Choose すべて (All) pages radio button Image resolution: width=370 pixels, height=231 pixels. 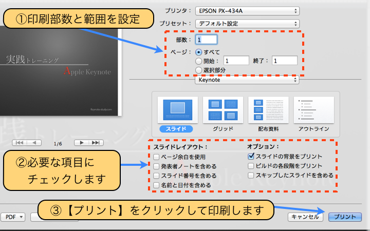[x=199, y=52]
